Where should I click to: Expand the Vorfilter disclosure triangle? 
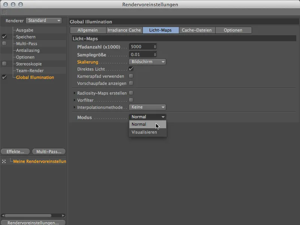coord(74,100)
